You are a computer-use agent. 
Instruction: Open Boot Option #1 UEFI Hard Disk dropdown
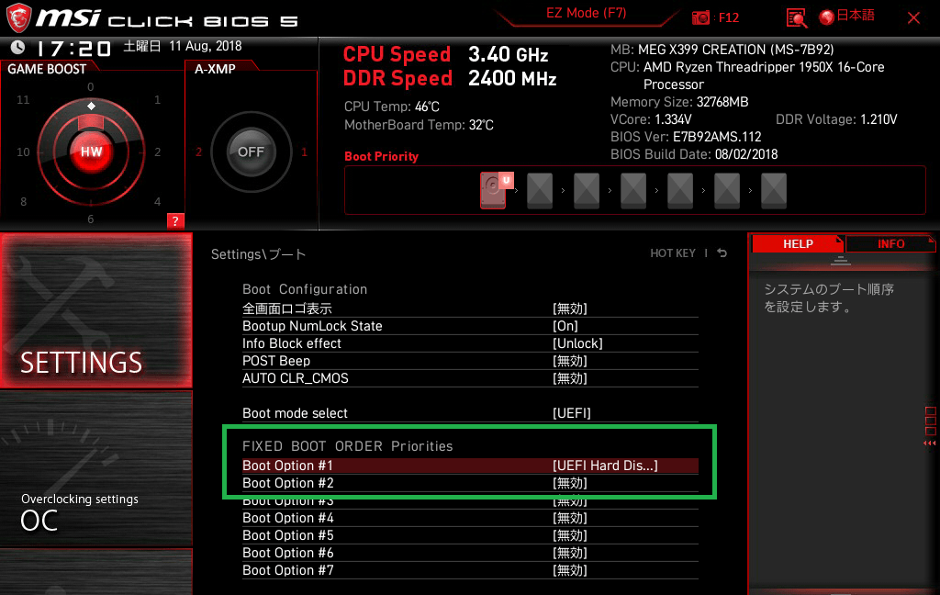604,466
